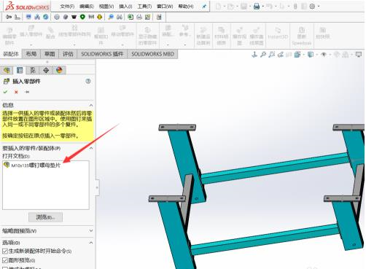Viewport: 366px width, 269px height.
Task: Switch to the SOLIDWORKS MBD tab
Action: [x=152, y=54]
